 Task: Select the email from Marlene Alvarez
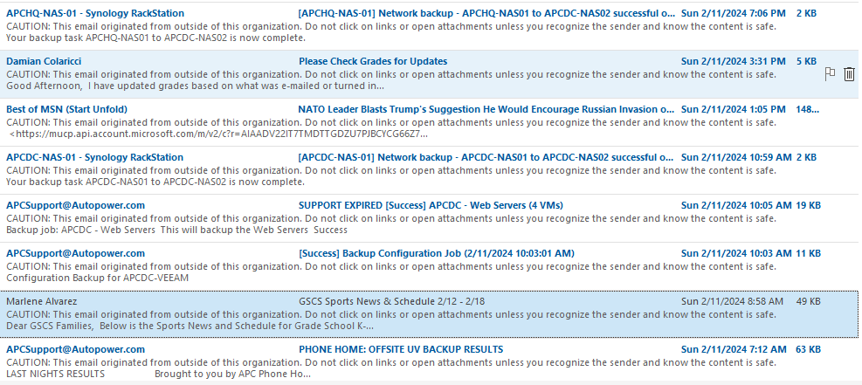[42, 301]
